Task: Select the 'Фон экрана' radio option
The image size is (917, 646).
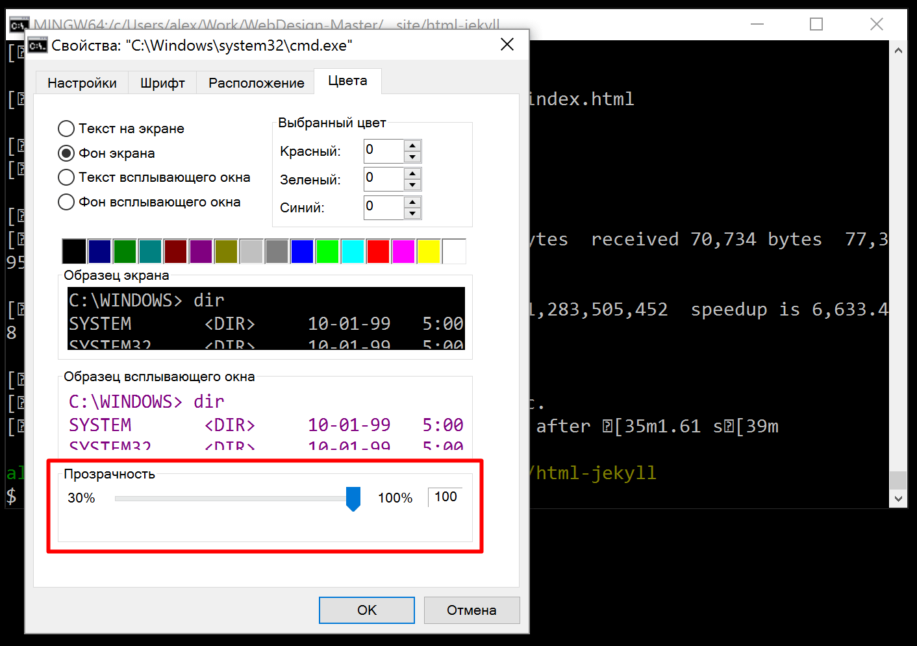Action: [x=107, y=153]
